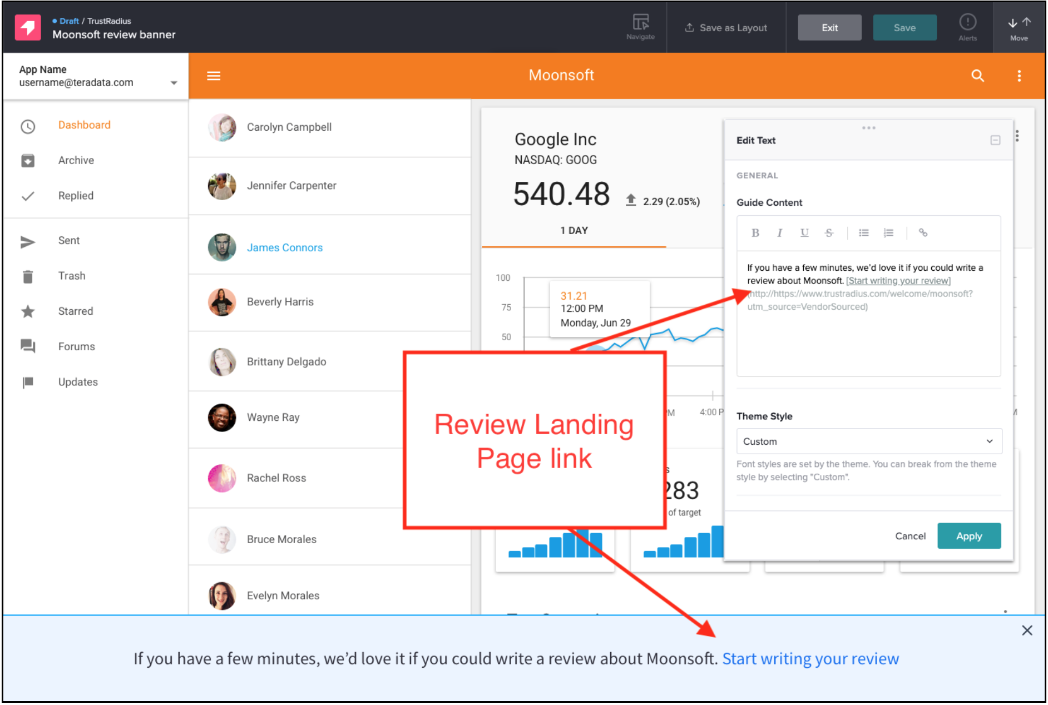Open the Alerts icon
Image resolution: width=1048 pixels, height=705 pixels.
(x=967, y=27)
